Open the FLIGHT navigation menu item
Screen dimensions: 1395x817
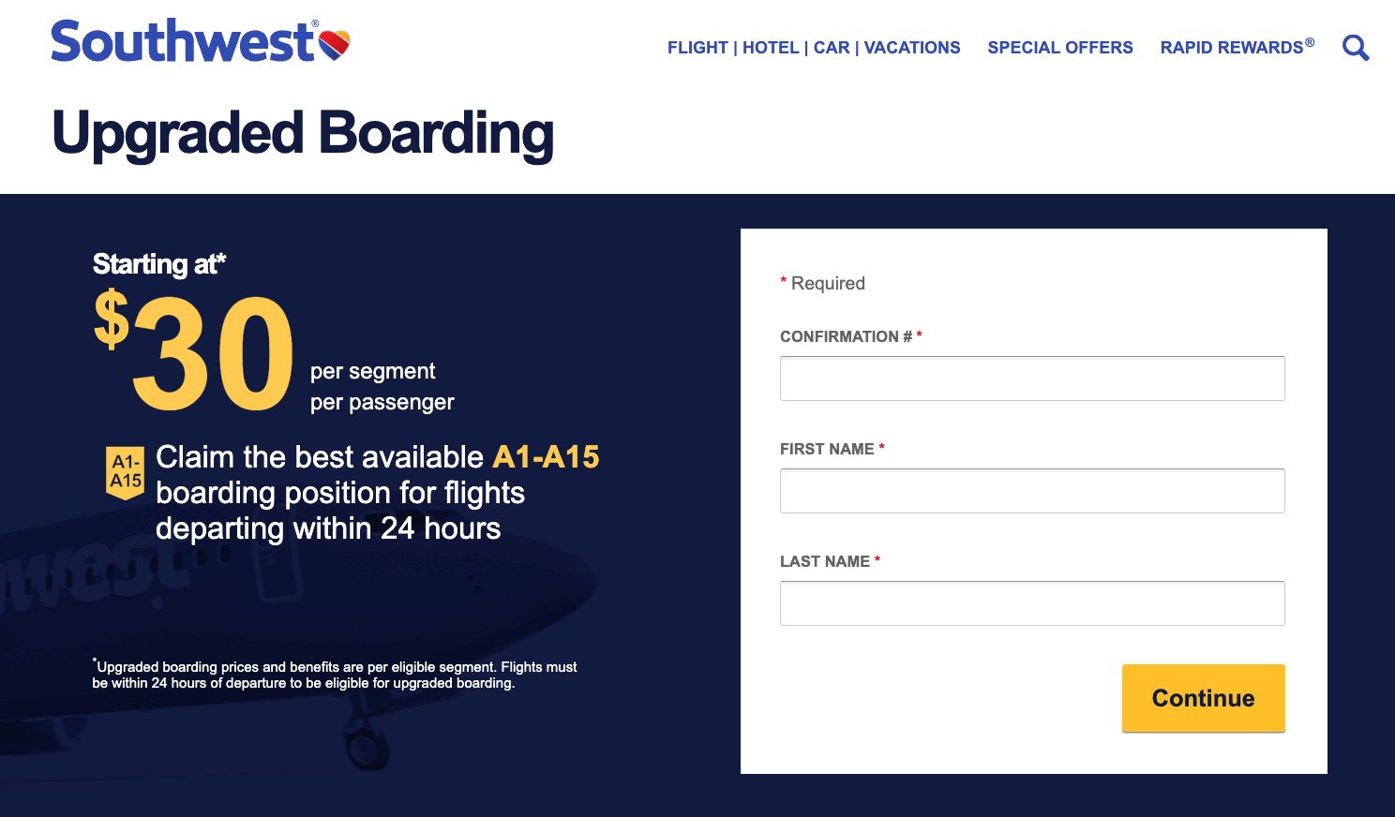697,47
